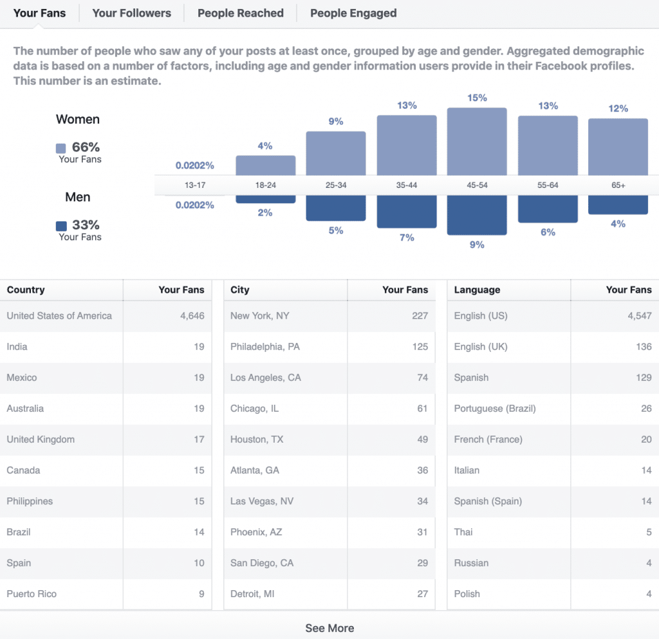Select the English (US) language row

(x=552, y=316)
